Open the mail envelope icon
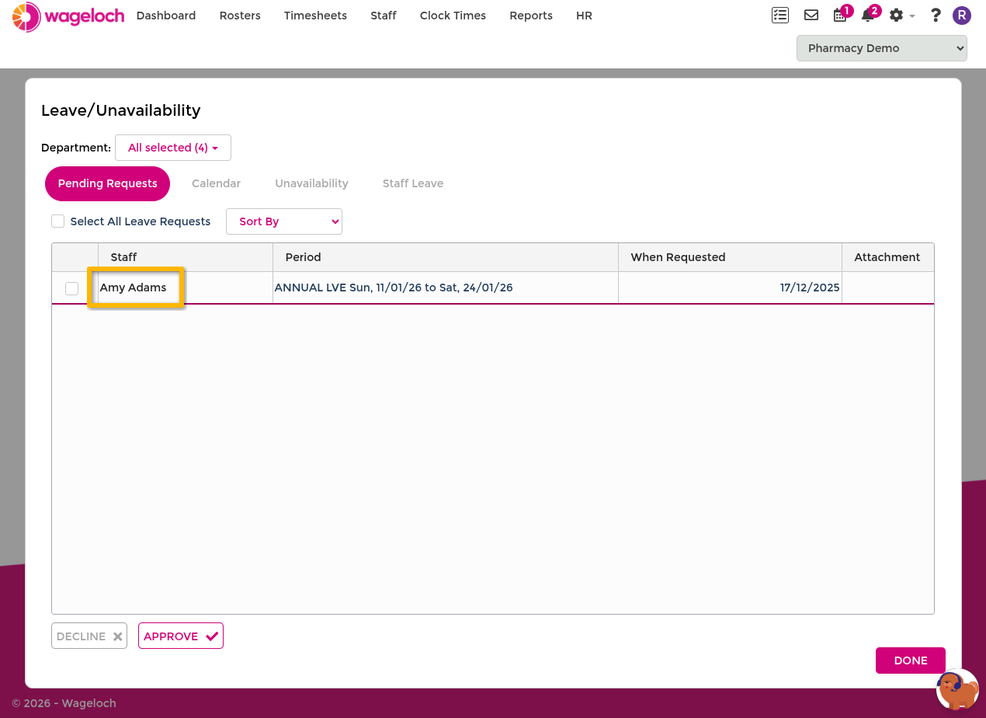The width and height of the screenshot is (986, 718). [x=811, y=15]
